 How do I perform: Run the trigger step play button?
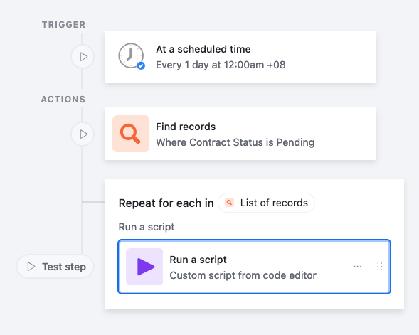(x=83, y=57)
